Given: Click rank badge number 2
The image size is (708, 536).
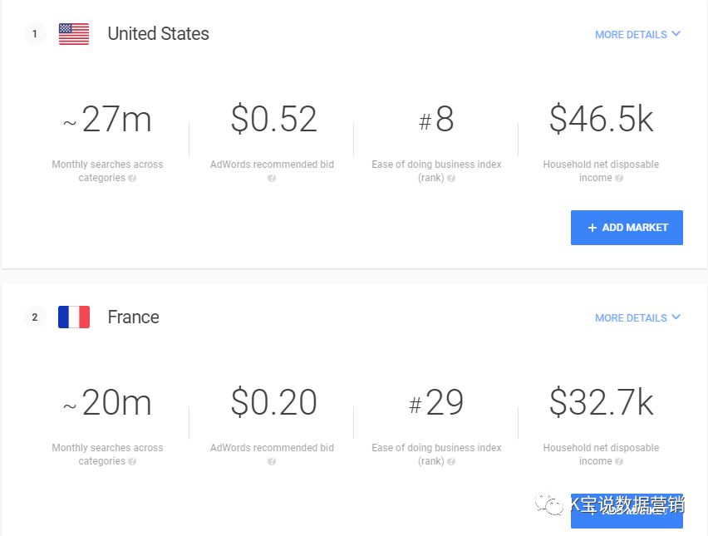Looking at the screenshot, I should tap(35, 317).
